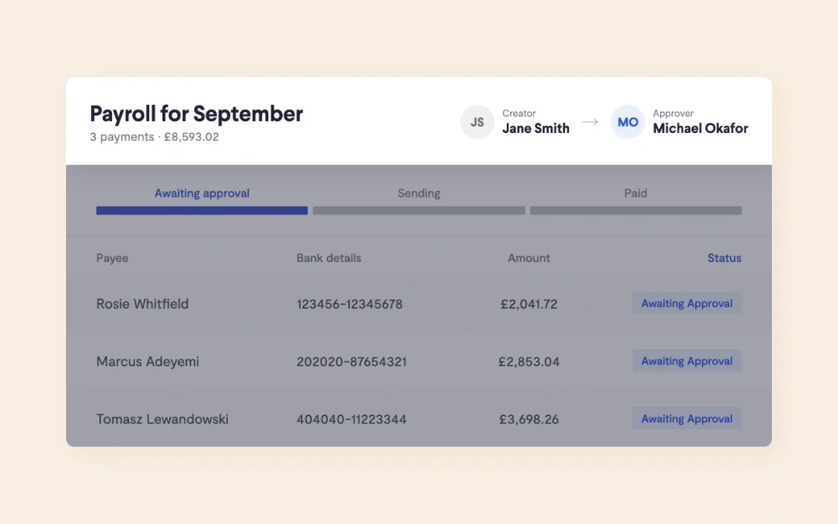Click bank details 123456-12345678
838x524 pixels.
coord(350,304)
